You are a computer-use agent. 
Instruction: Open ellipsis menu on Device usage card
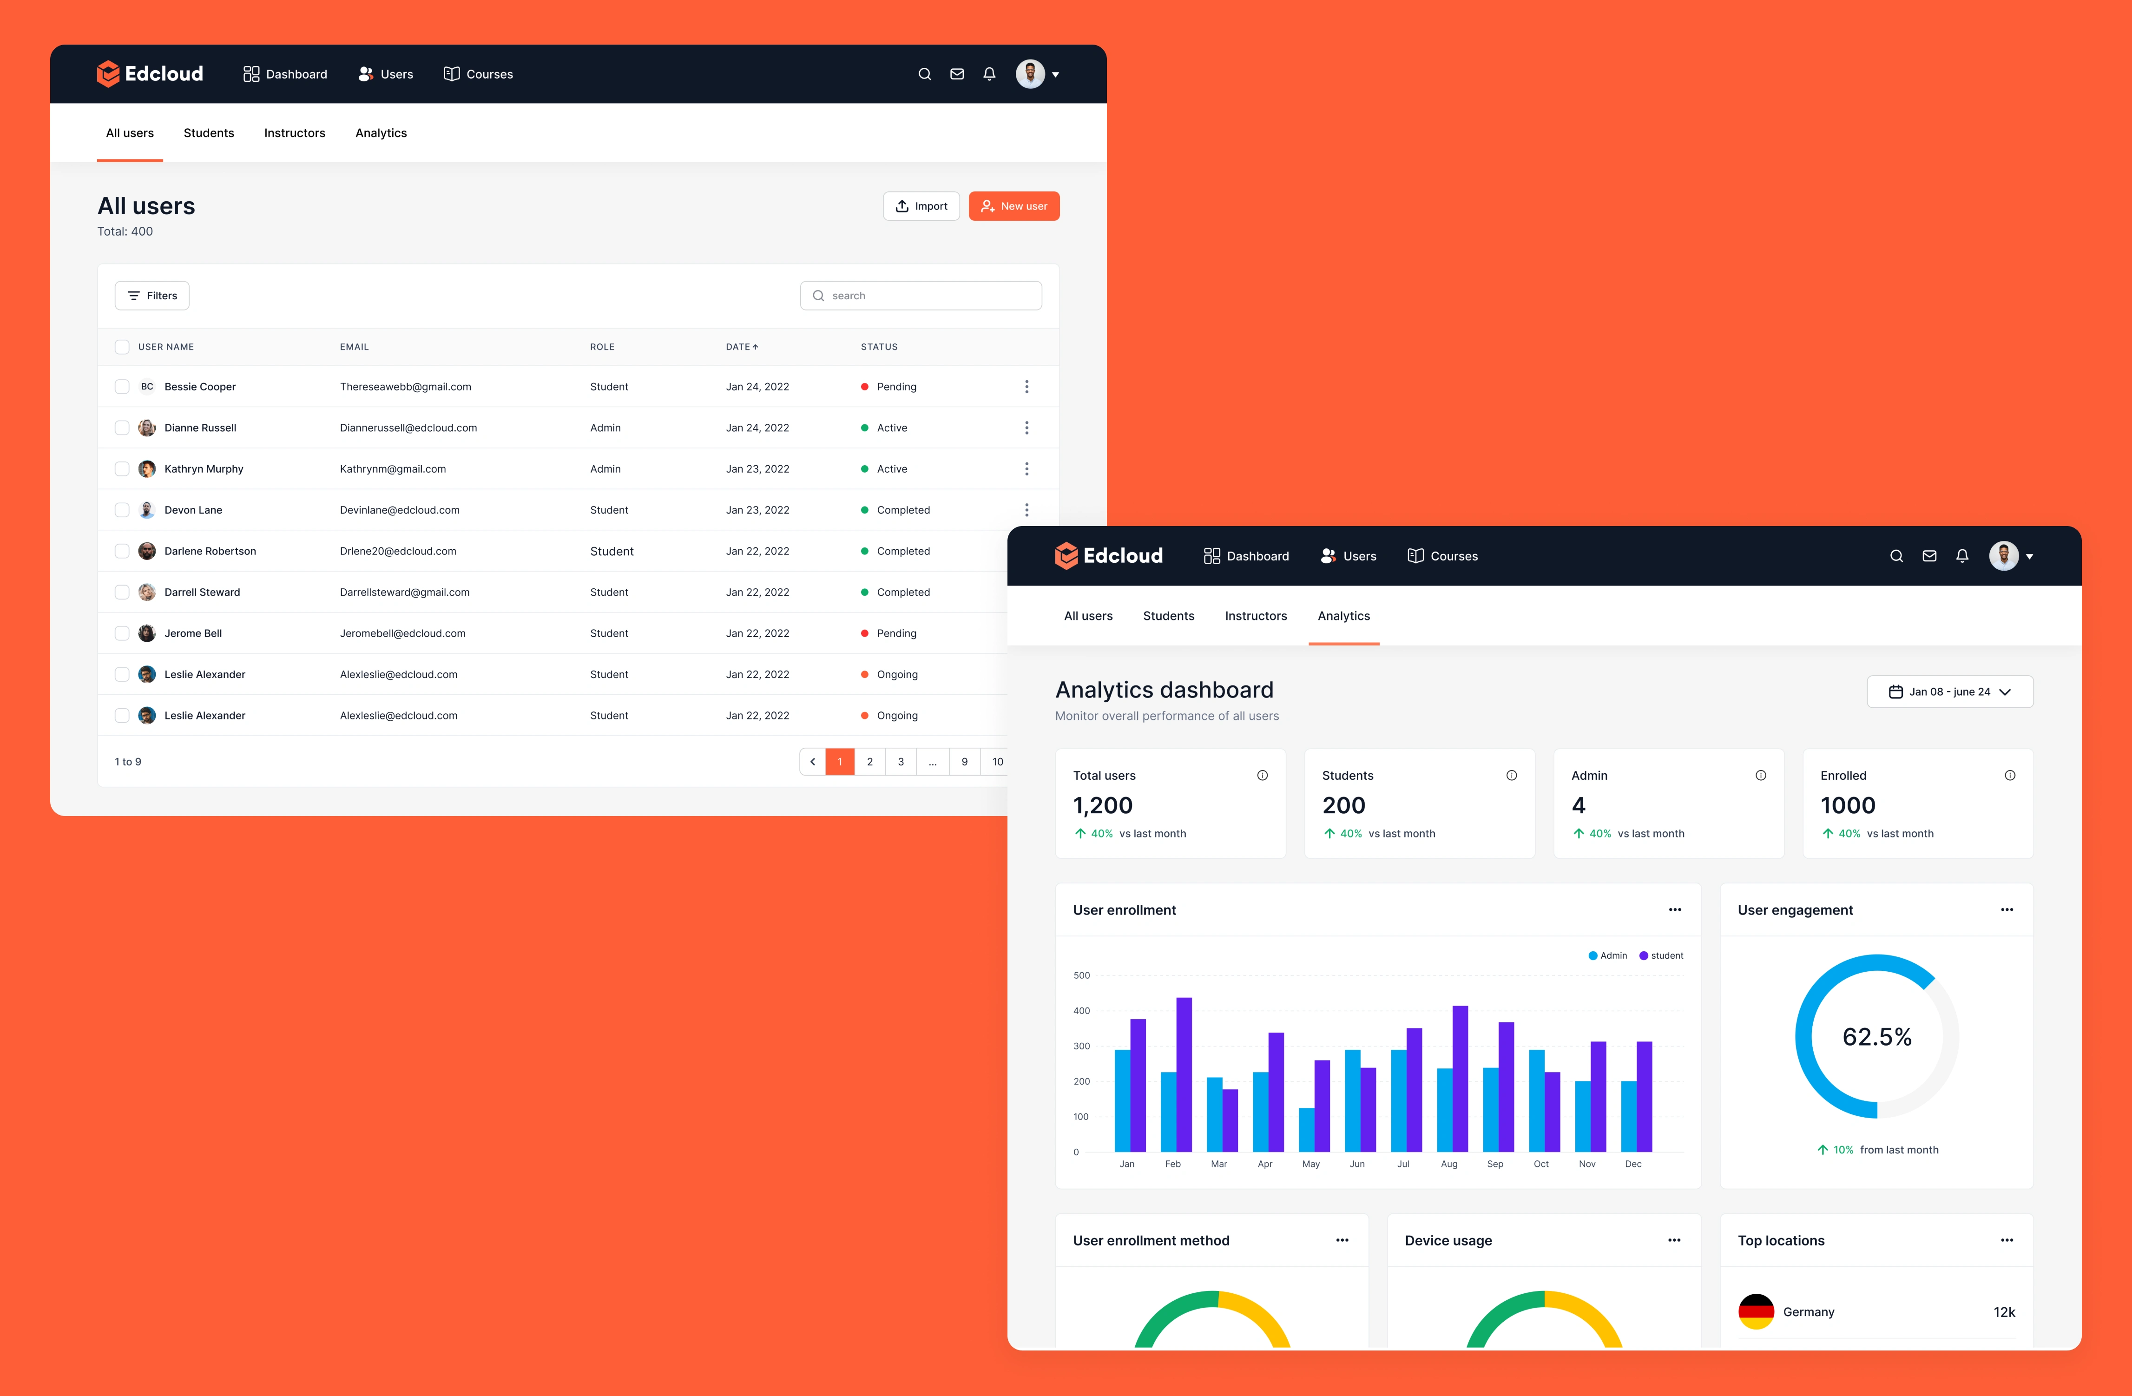click(x=1674, y=1240)
